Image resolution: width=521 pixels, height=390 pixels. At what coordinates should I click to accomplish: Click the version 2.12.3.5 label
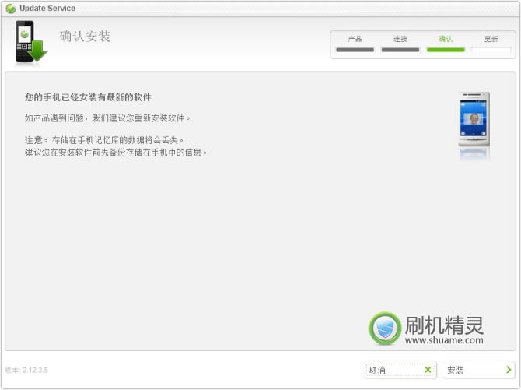26,370
